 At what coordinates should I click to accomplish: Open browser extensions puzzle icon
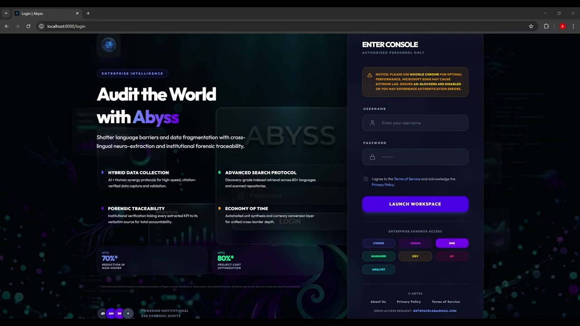(546, 26)
